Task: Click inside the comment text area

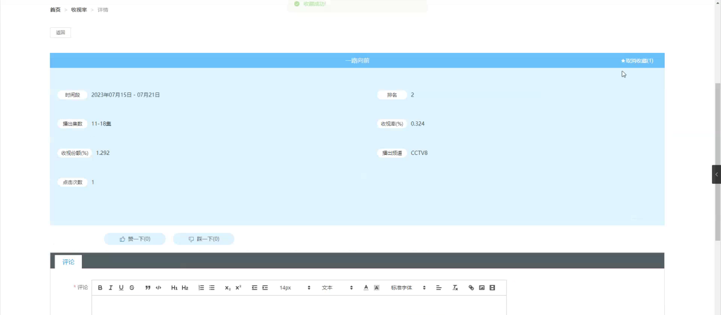Action: pos(299,305)
